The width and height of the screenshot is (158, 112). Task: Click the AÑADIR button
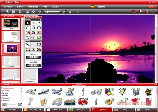pos(79,85)
